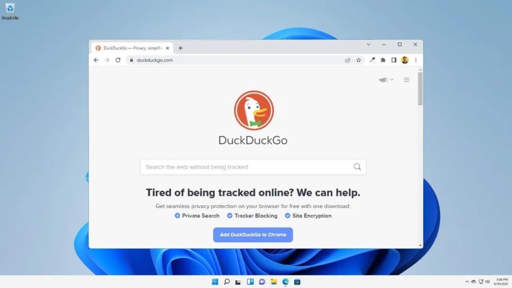
Task: Open a new tab with plus button
Action: [180, 48]
